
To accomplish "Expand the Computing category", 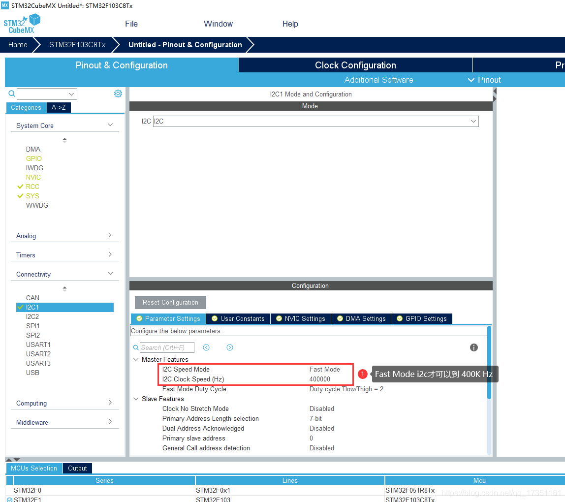I will pos(65,403).
